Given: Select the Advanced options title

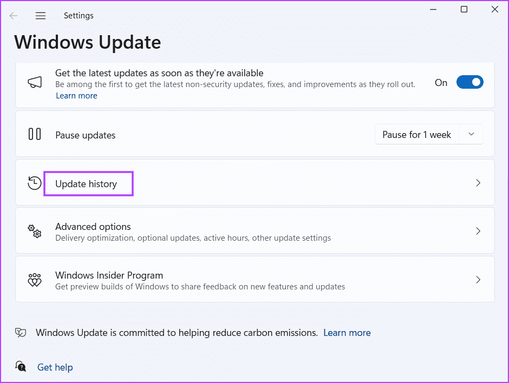Looking at the screenshot, I should (x=93, y=227).
